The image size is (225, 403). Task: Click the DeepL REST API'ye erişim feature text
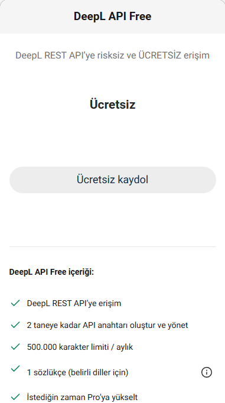pyautogui.click(x=74, y=303)
